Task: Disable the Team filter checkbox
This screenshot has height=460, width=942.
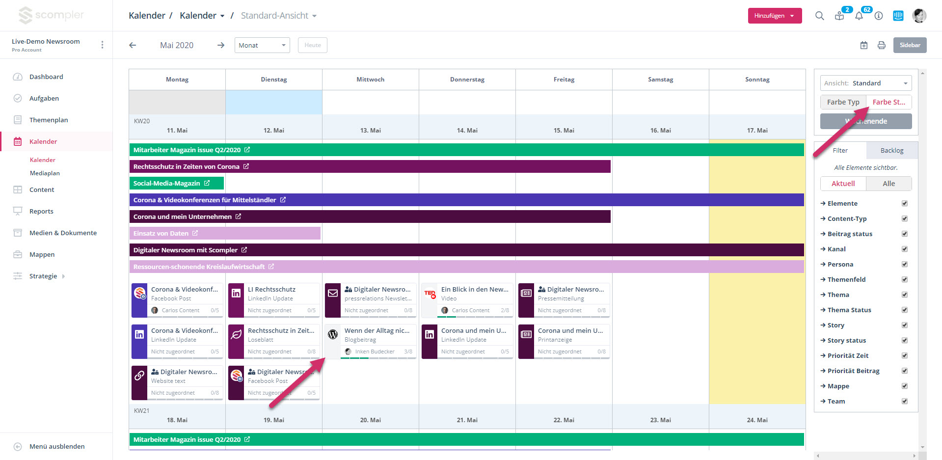Action: [905, 401]
